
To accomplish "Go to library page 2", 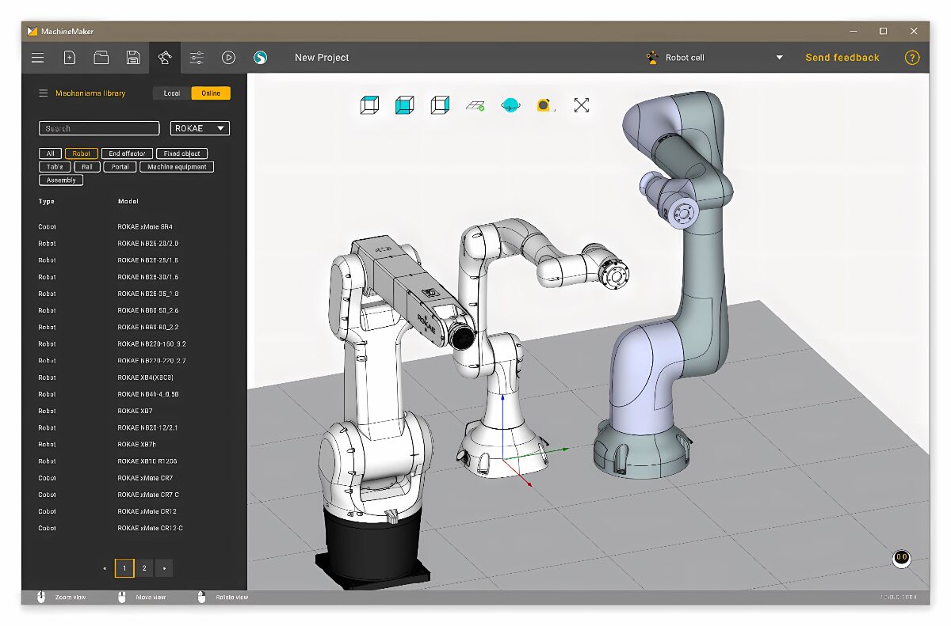I will point(144,568).
